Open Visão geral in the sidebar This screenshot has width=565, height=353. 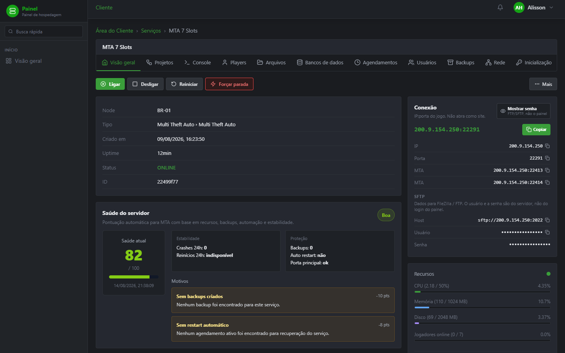click(24, 61)
